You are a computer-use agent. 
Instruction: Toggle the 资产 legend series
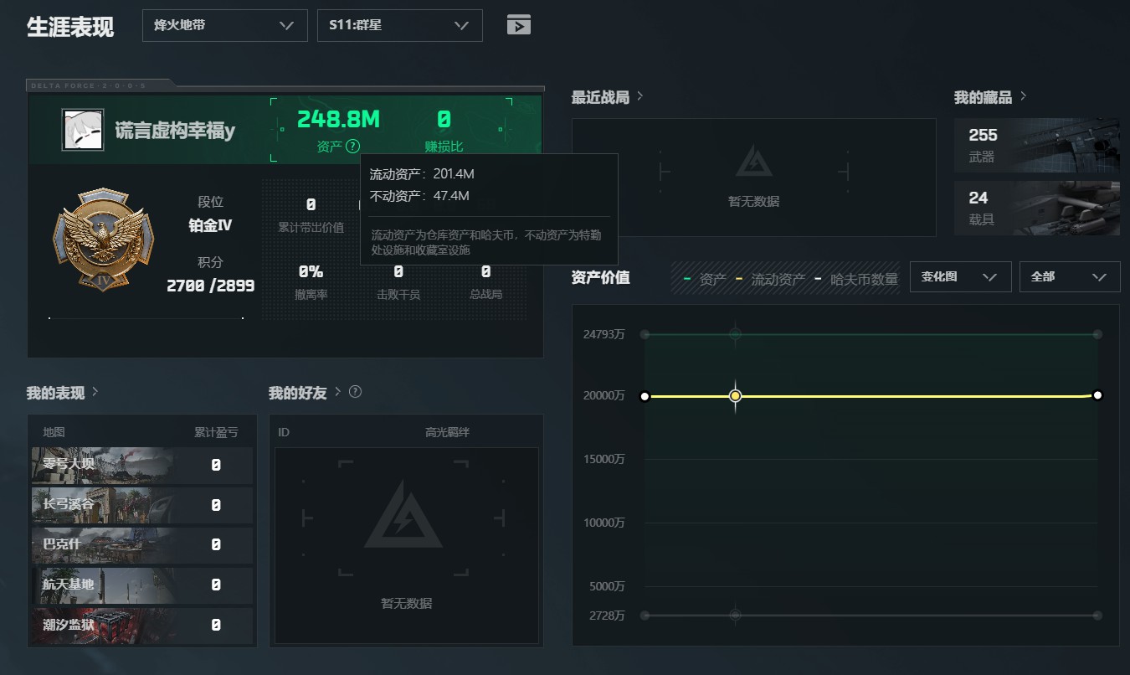pos(706,280)
